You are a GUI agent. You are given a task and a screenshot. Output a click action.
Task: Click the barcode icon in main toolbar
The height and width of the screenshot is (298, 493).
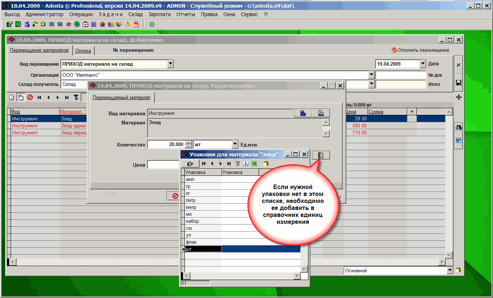(94, 25)
